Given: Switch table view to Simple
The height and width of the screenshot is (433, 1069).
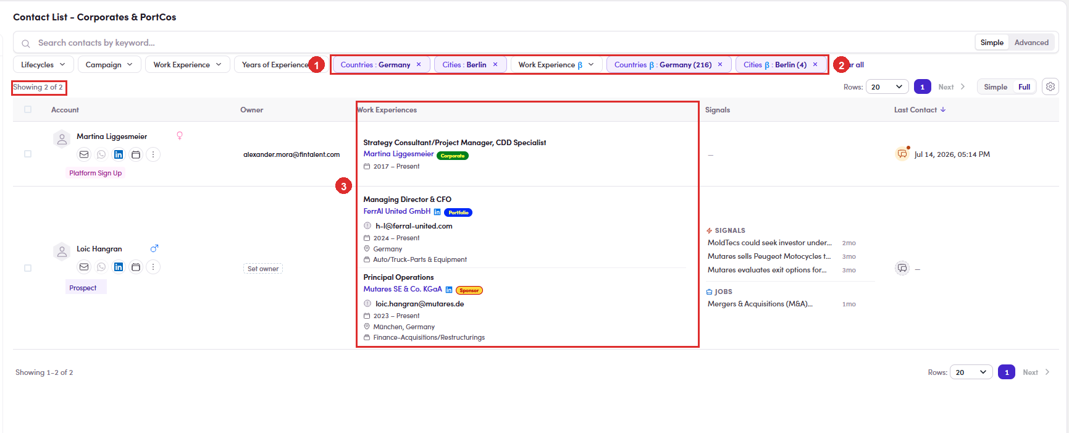Looking at the screenshot, I should pos(996,87).
